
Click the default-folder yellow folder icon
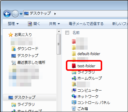click(x=74, y=54)
